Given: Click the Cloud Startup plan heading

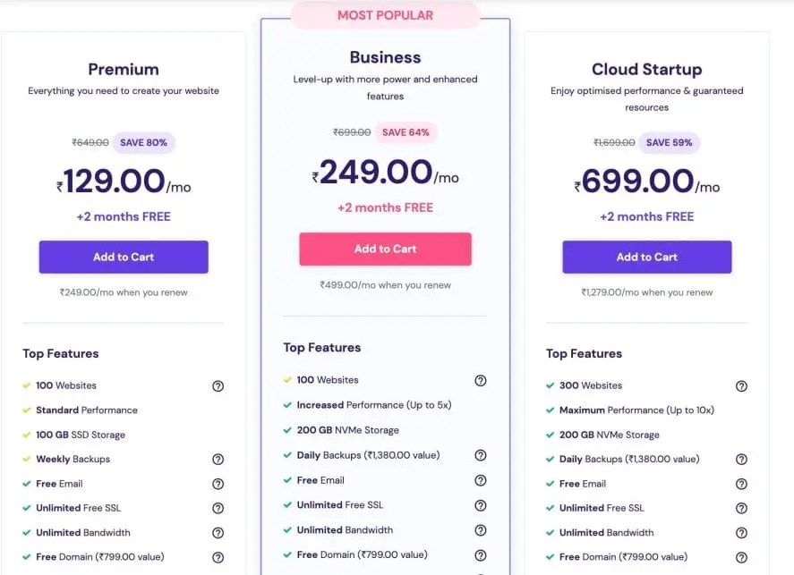Looking at the screenshot, I should pos(646,69).
